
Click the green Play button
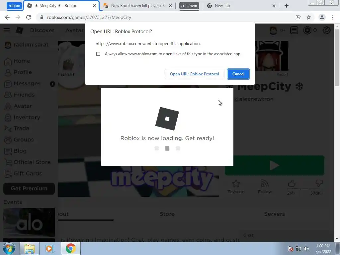point(275,165)
